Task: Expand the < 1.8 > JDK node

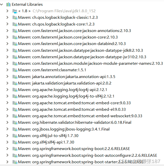Action: pos(7,11)
